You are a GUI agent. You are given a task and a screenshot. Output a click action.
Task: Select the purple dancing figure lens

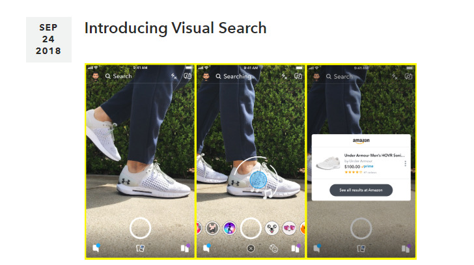230,228
